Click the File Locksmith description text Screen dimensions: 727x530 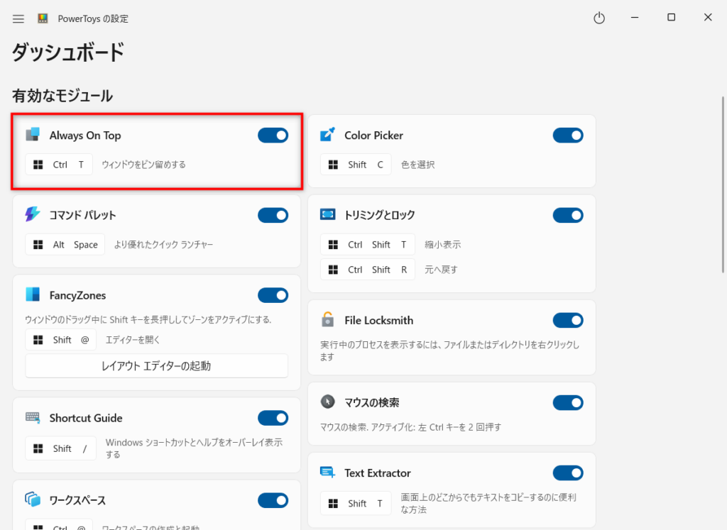(449, 350)
